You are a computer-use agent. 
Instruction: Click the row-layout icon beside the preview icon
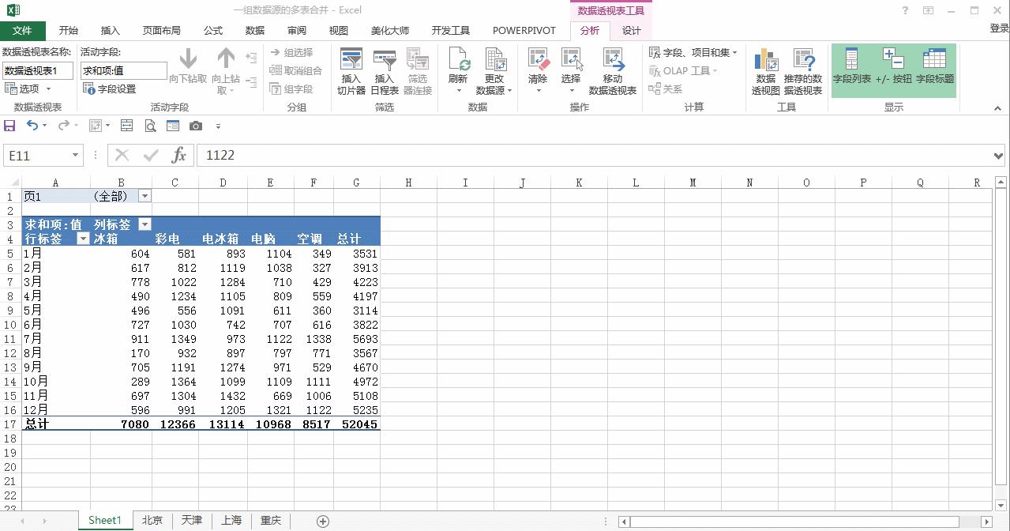pos(126,126)
